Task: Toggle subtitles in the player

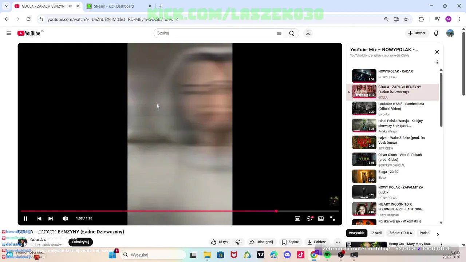Action: point(297,218)
